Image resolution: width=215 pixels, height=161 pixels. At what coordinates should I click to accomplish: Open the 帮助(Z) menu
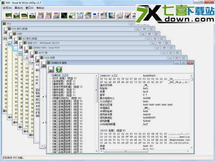40,8
